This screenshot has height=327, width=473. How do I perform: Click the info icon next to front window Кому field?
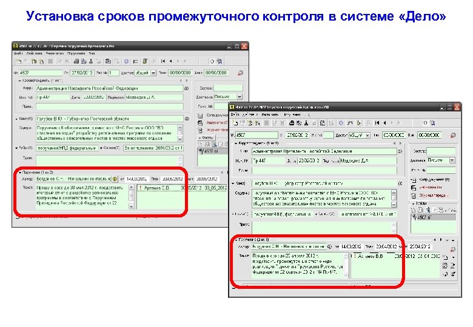point(400,183)
